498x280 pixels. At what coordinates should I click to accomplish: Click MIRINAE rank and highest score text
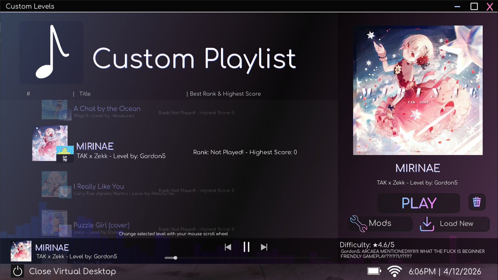click(245, 152)
